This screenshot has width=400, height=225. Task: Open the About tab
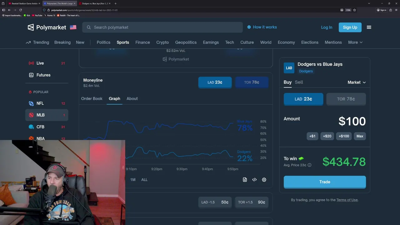click(132, 98)
